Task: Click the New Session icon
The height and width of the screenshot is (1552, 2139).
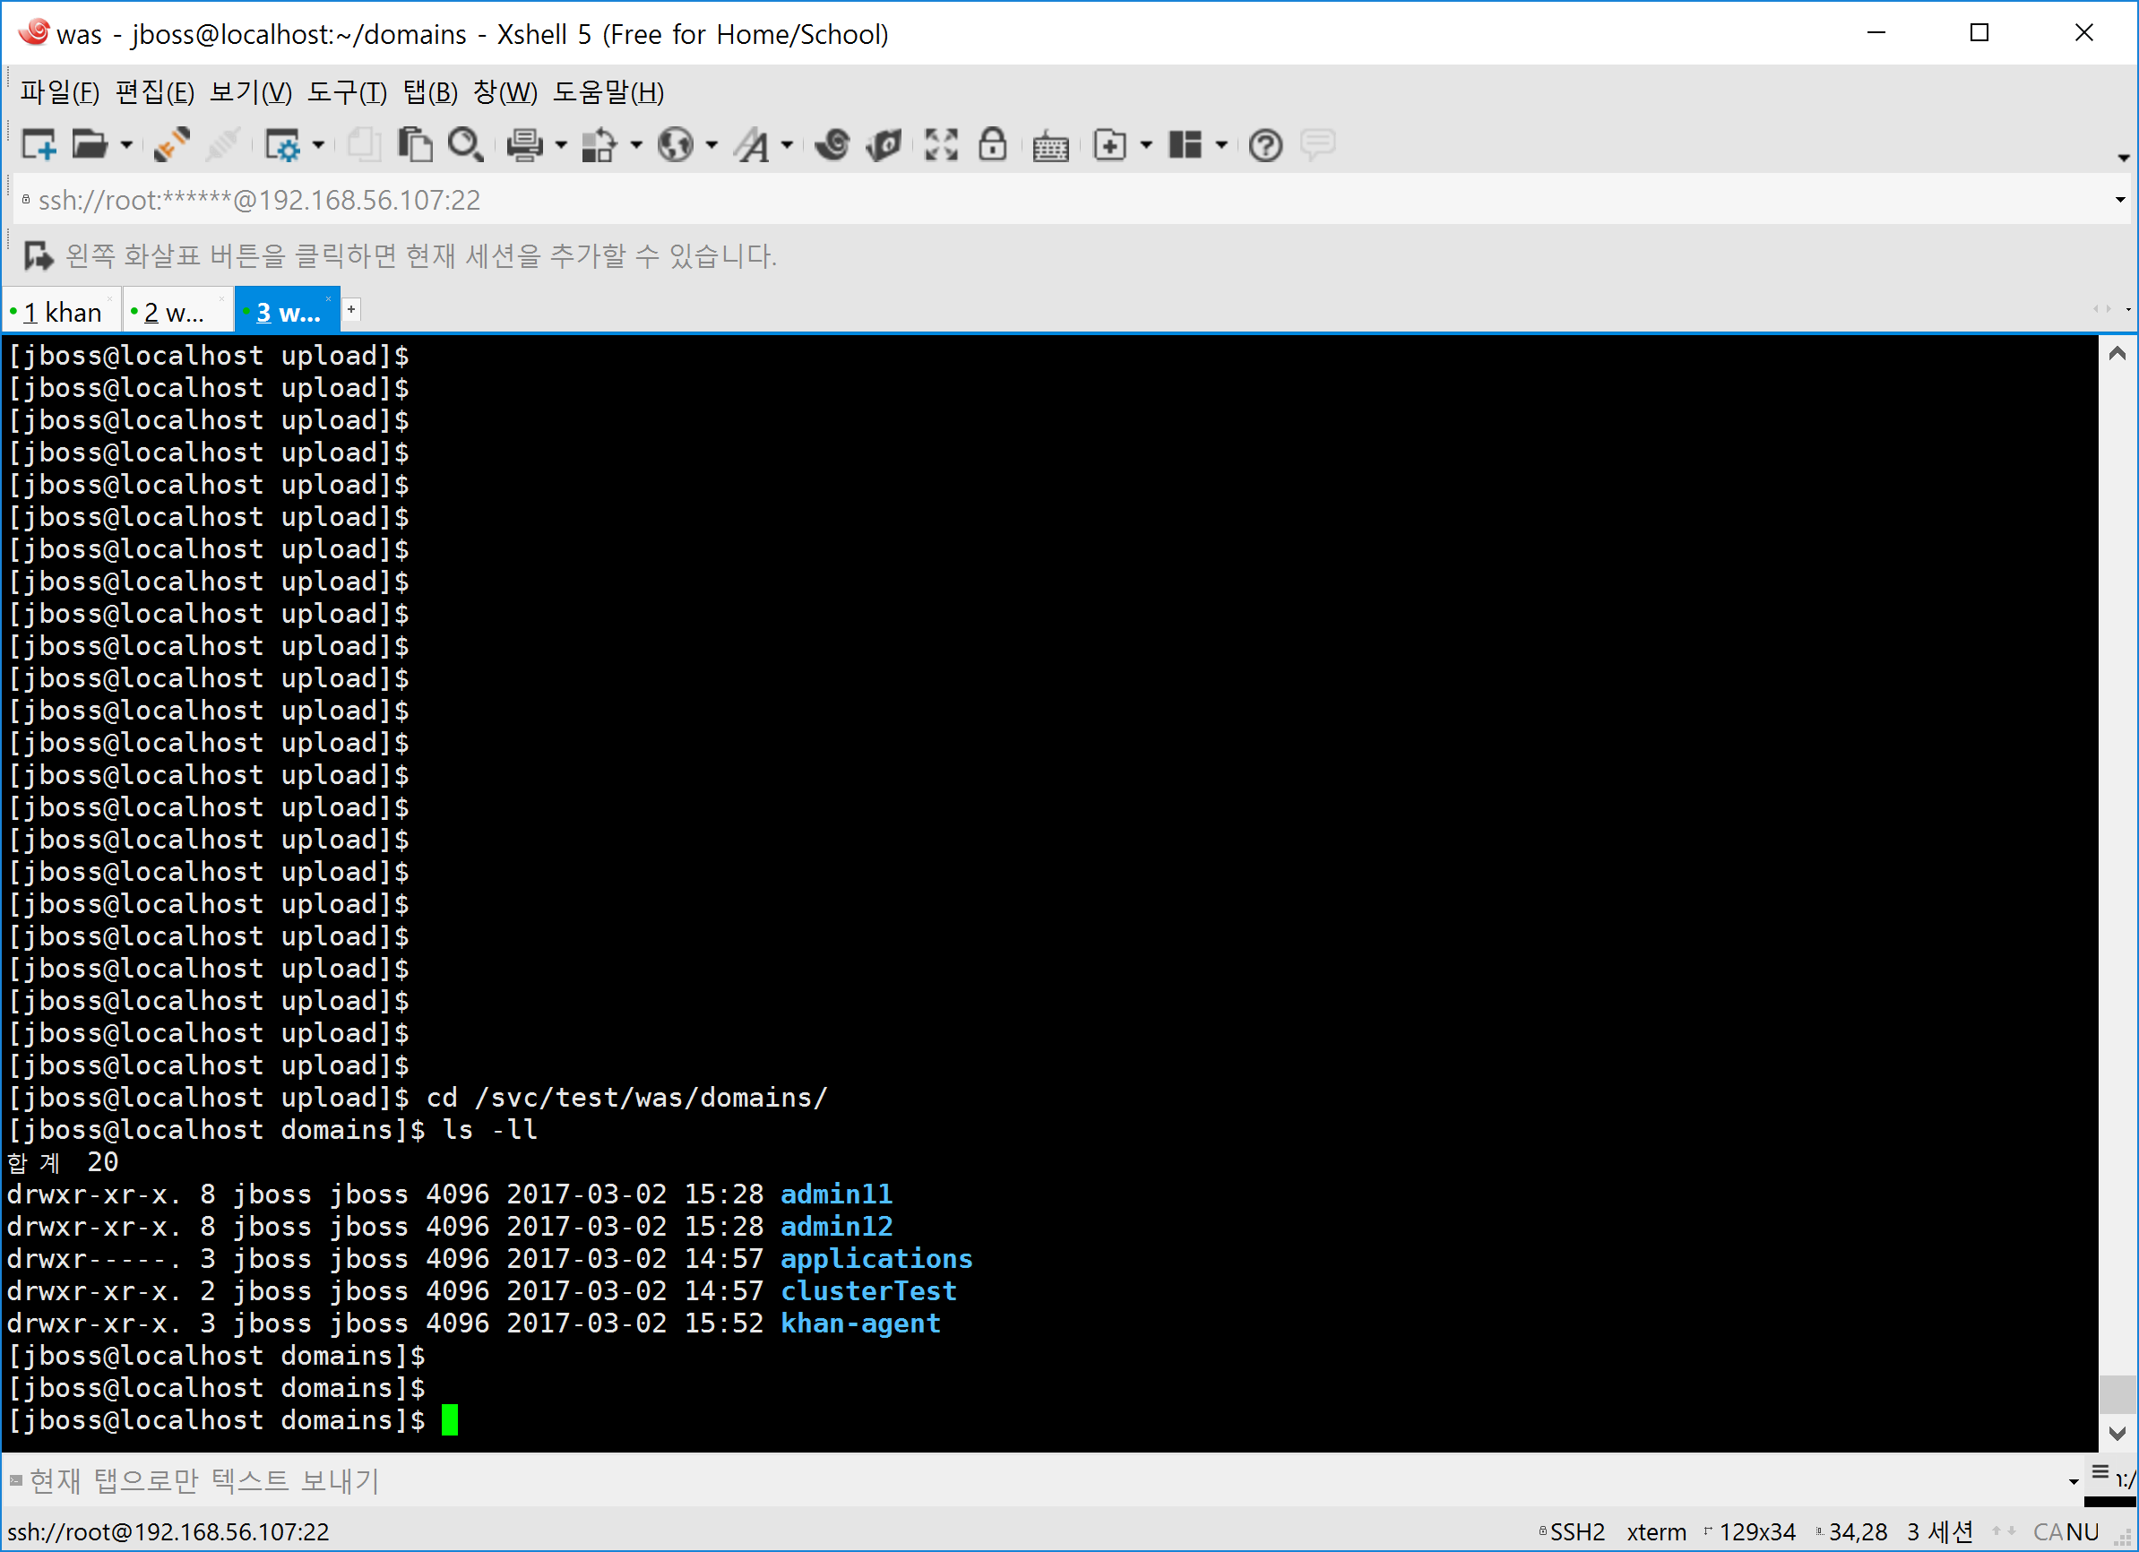Action: [39, 145]
